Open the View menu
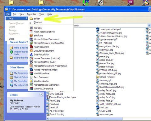 22,14
